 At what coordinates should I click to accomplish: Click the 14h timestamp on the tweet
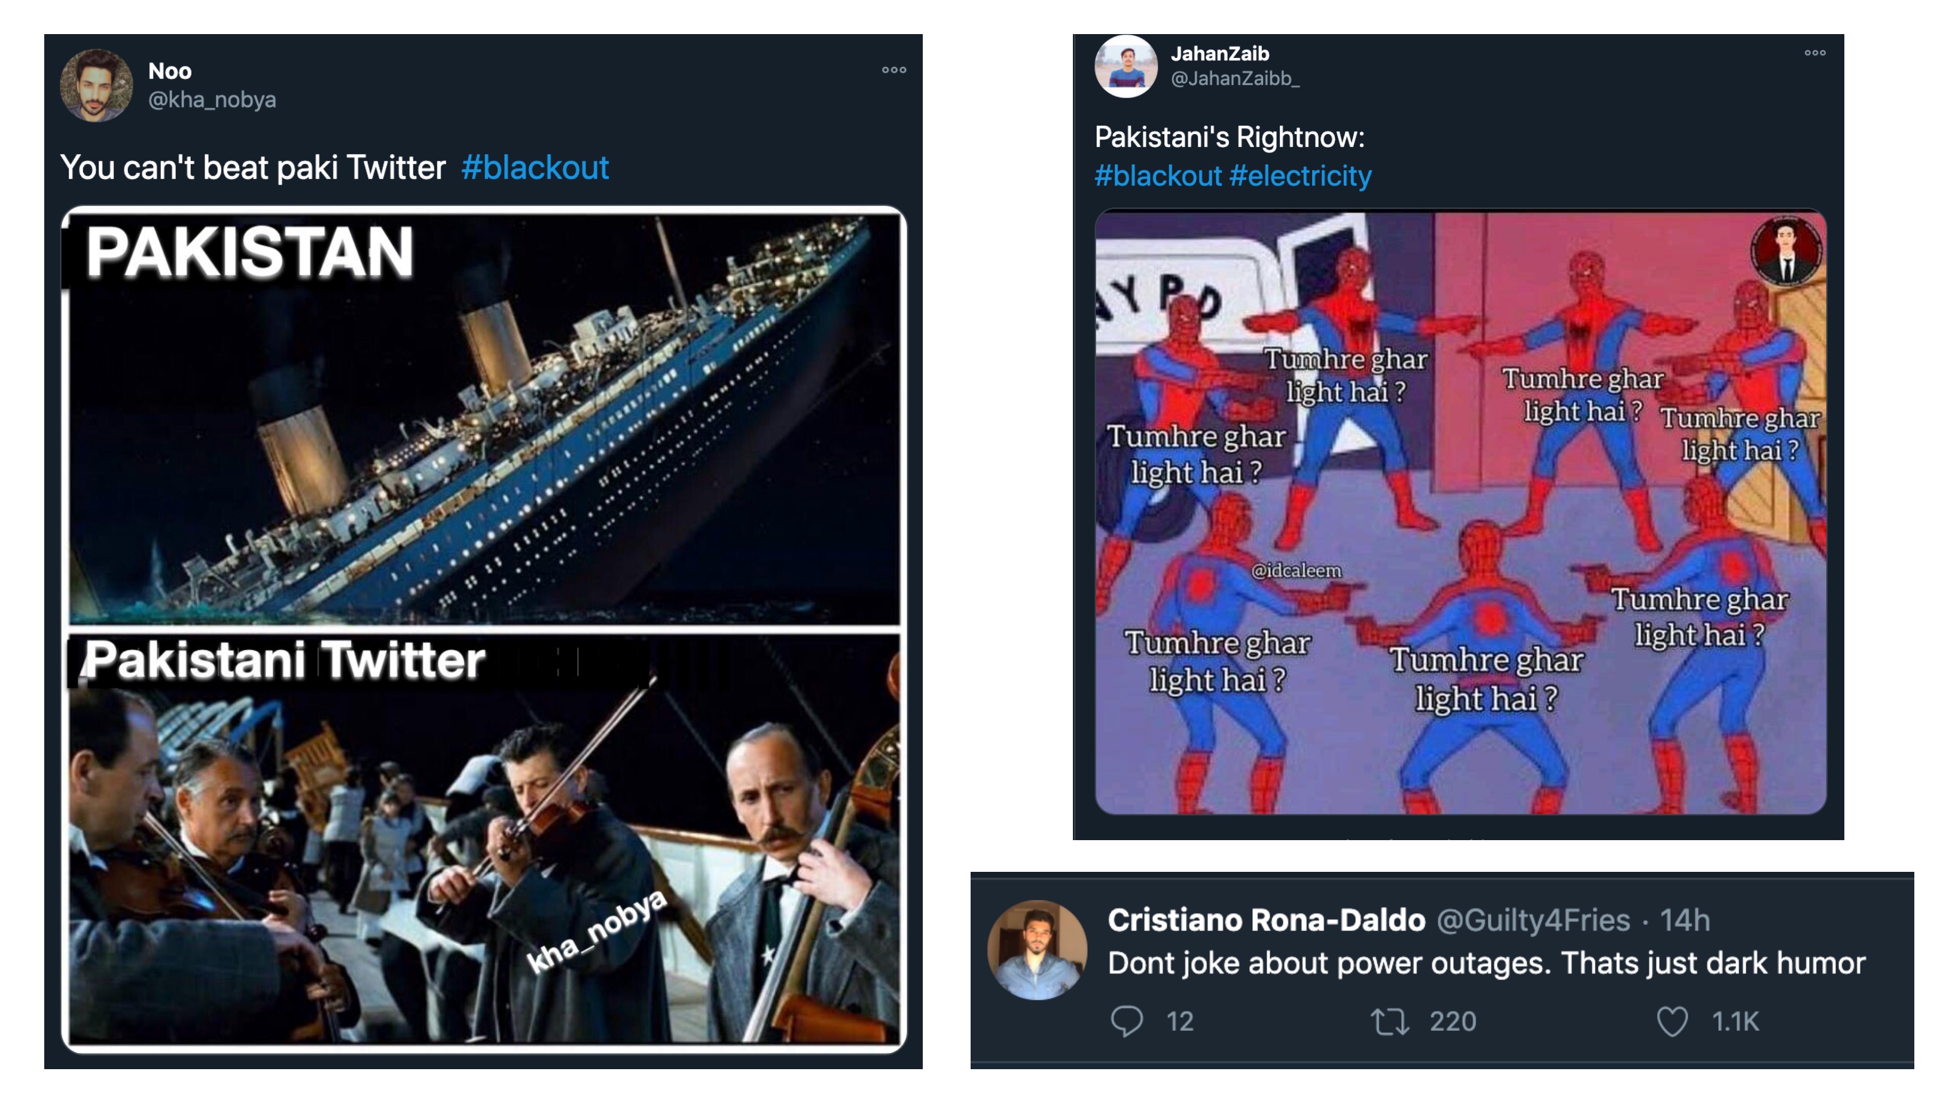coord(1684,920)
